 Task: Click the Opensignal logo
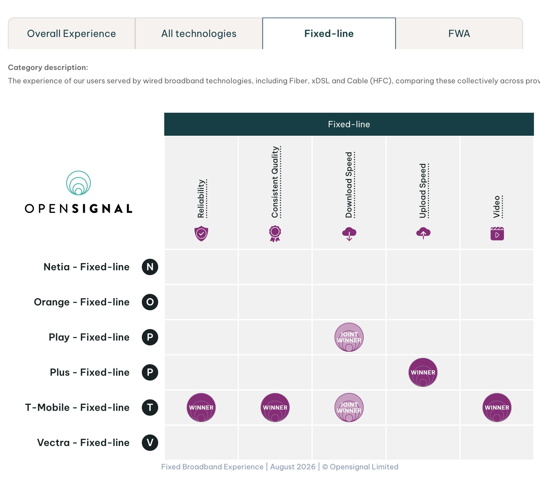pos(78,192)
